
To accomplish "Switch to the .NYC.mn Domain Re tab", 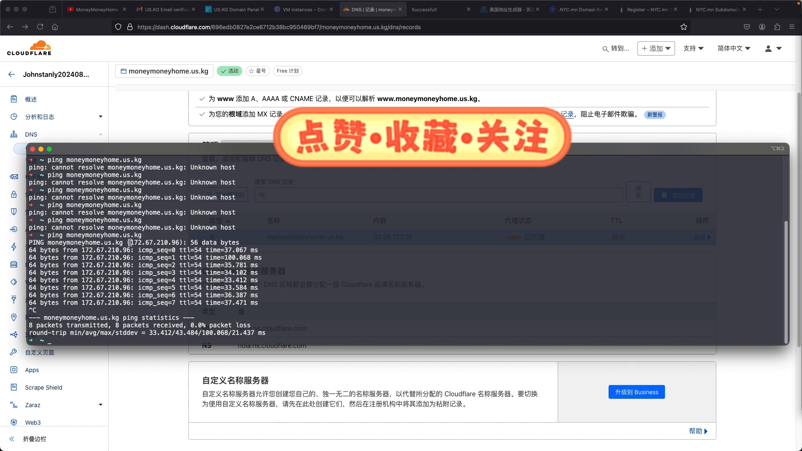I will (579, 9).
